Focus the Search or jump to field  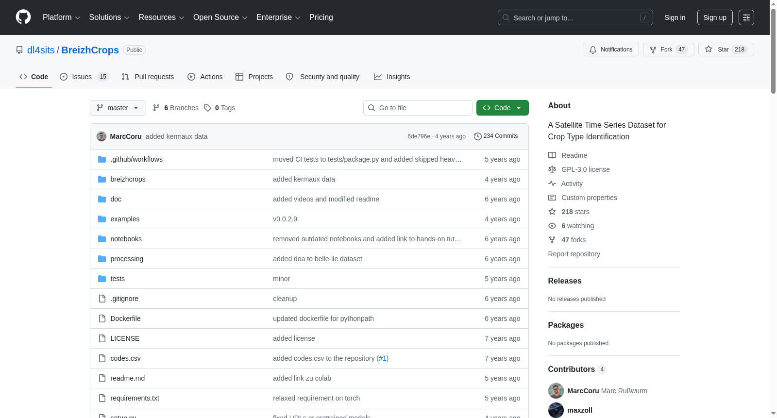[x=575, y=17]
